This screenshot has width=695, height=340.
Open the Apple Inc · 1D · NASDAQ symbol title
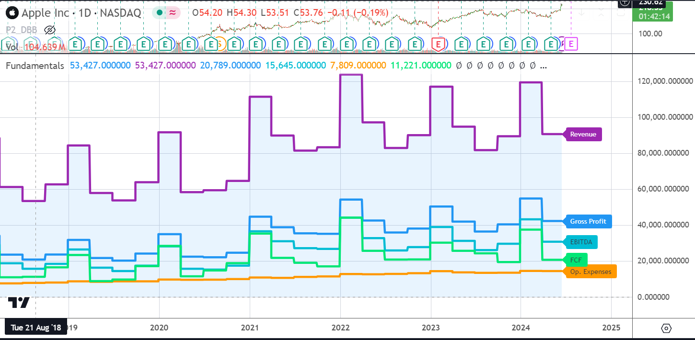(x=82, y=13)
